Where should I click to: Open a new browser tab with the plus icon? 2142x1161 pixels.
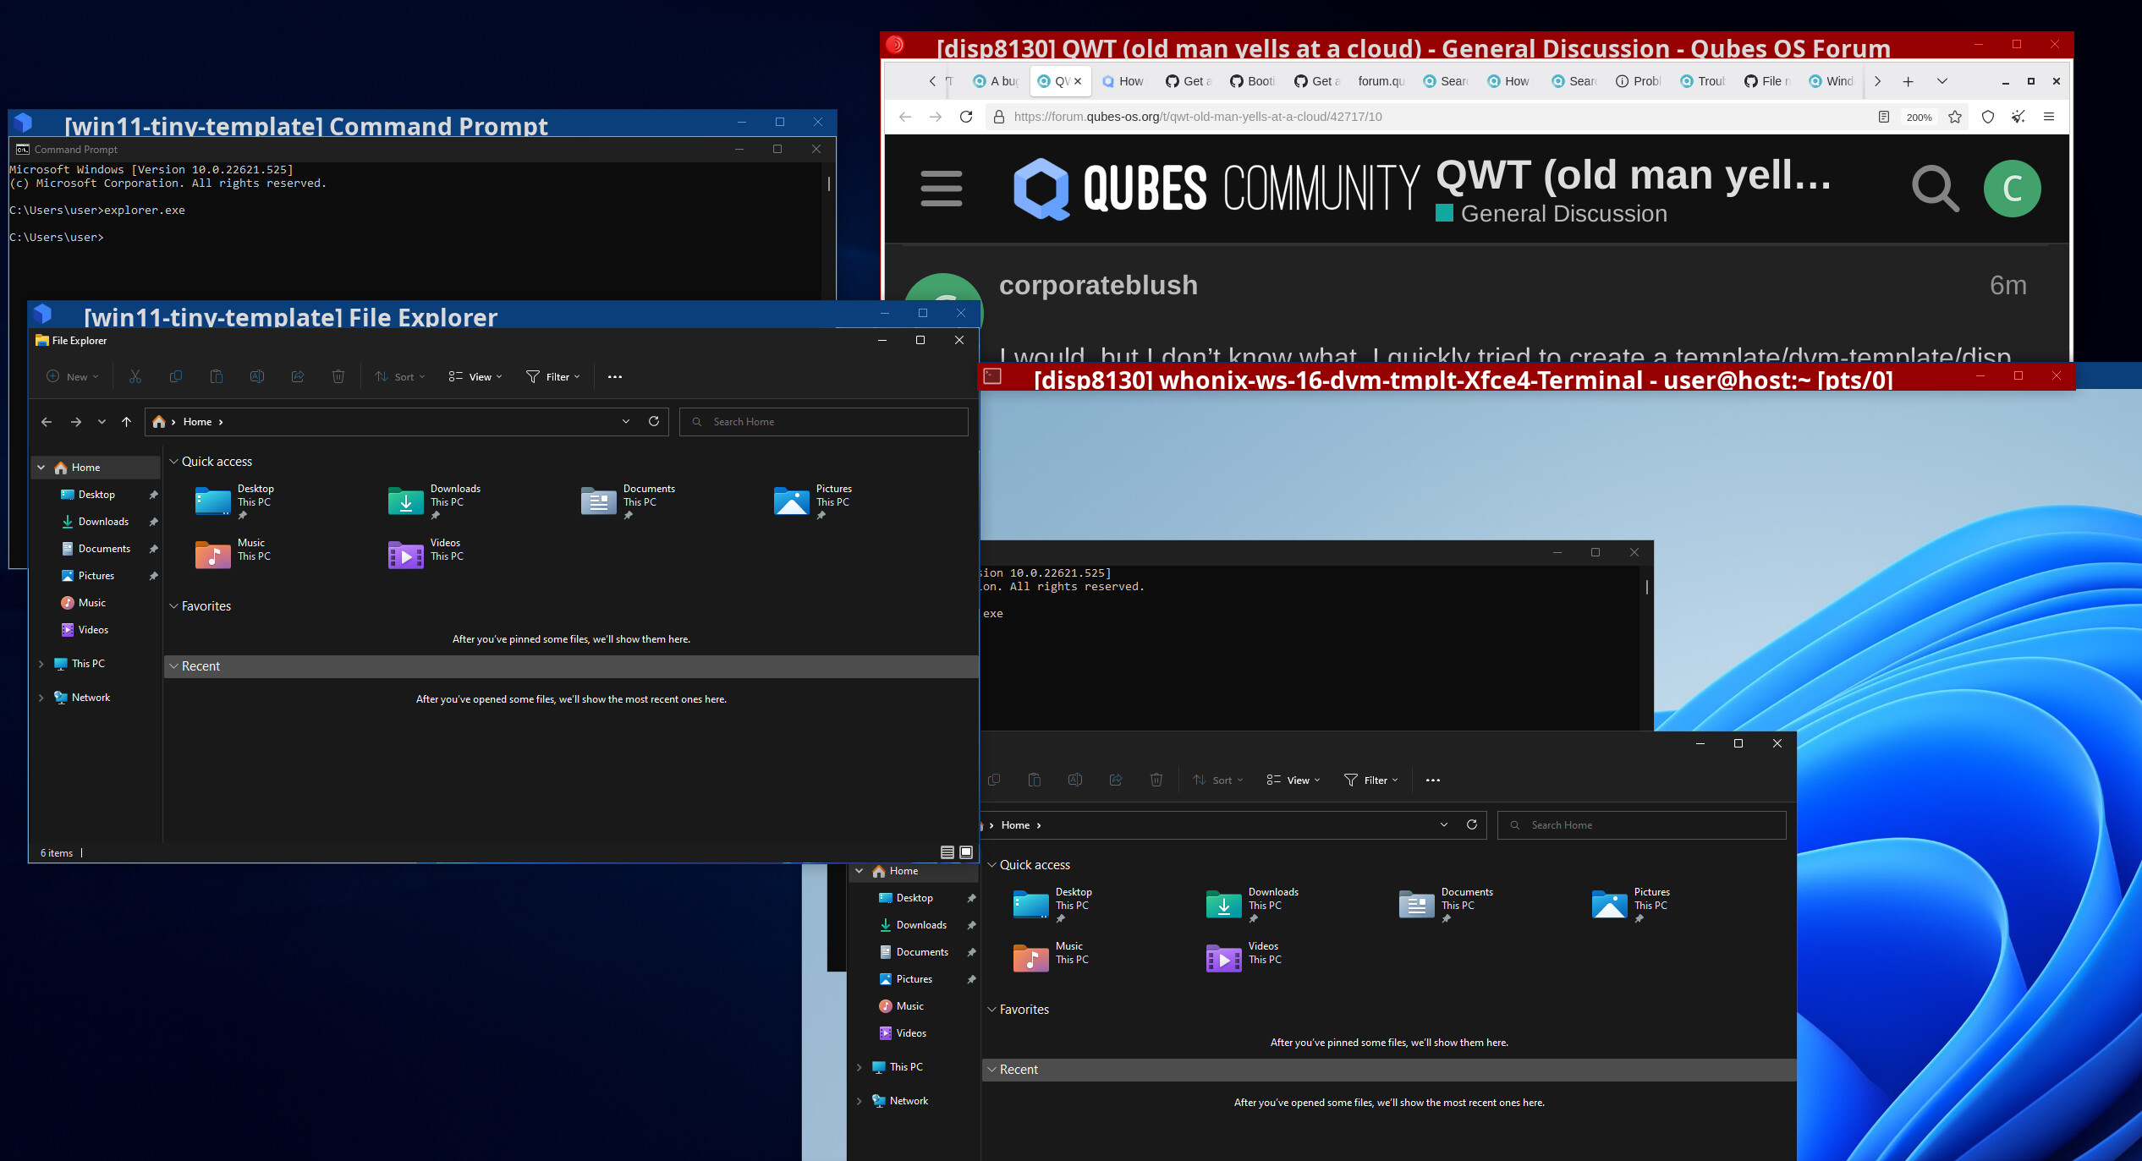coord(1909,81)
